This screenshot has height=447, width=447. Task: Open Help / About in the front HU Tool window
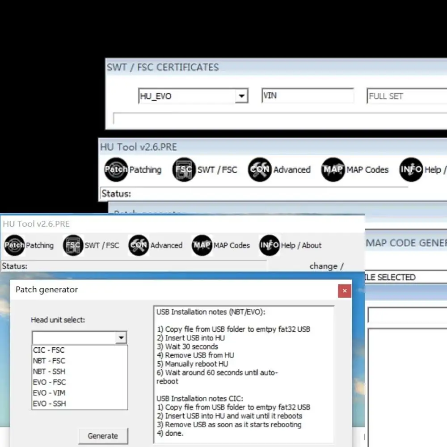(291, 245)
